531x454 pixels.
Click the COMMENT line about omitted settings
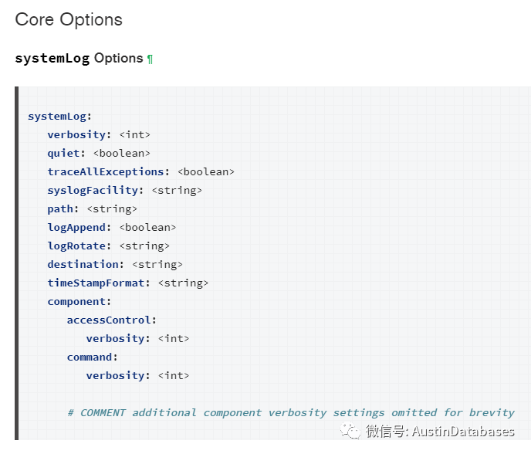point(291,412)
